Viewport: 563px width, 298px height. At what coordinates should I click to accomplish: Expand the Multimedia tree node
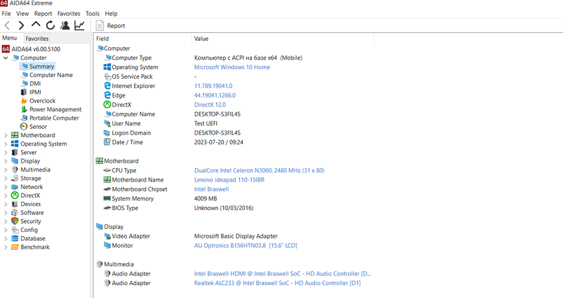tap(5, 169)
